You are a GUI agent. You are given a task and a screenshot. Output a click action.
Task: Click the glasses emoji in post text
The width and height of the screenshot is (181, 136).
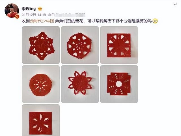(x=155, y=21)
